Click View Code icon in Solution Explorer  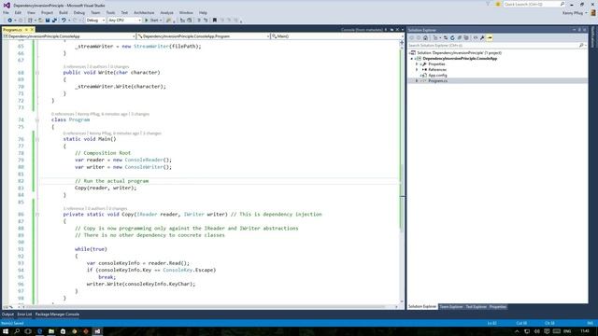coord(476,37)
